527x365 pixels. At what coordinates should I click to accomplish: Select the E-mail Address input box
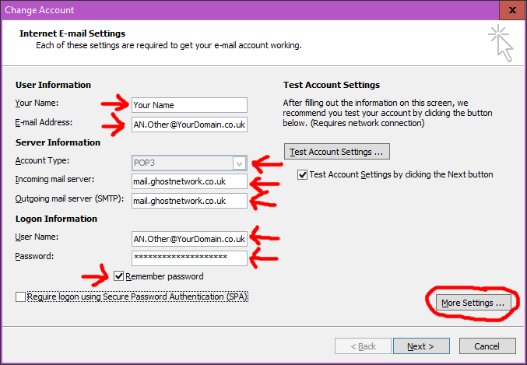click(x=189, y=125)
